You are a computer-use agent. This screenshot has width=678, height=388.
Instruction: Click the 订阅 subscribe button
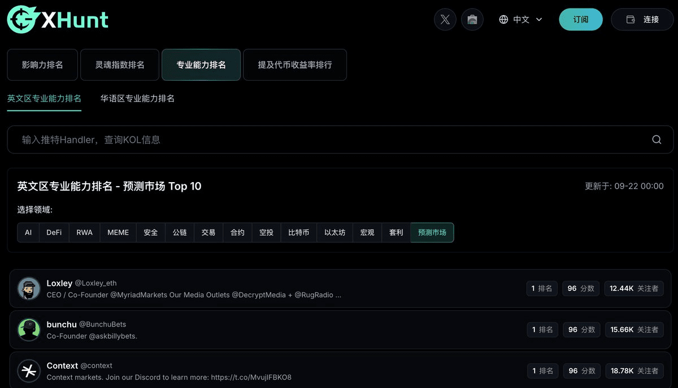tap(581, 19)
